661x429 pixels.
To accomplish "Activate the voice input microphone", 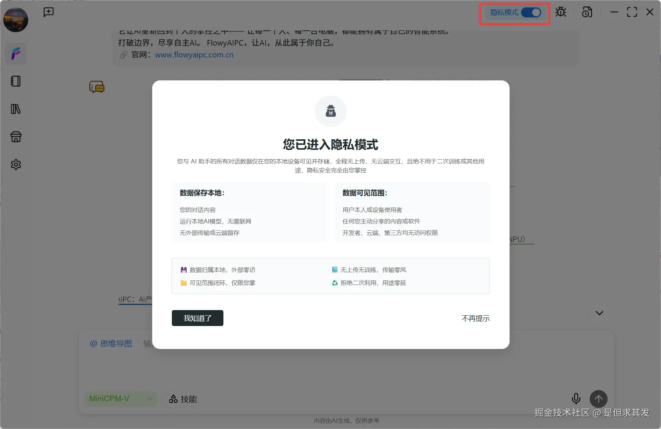I will (x=576, y=399).
